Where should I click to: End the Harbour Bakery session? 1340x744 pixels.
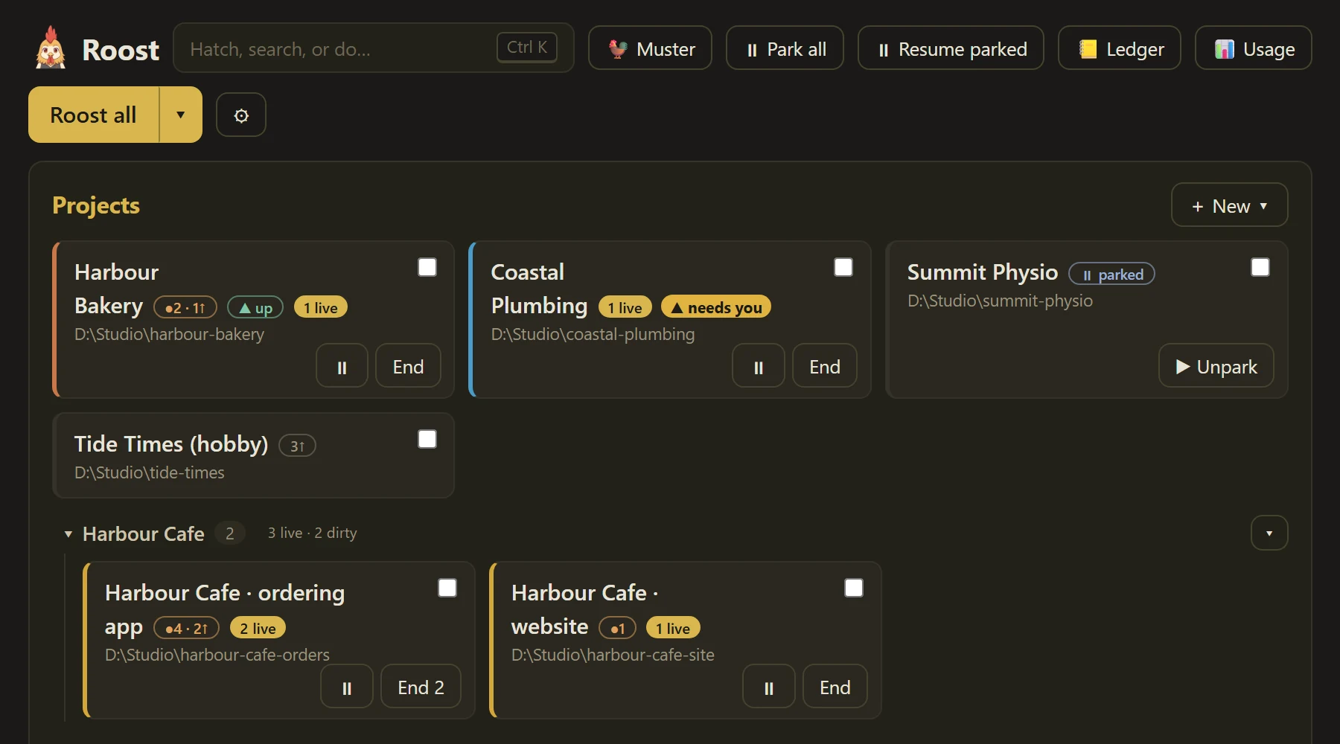408,366
